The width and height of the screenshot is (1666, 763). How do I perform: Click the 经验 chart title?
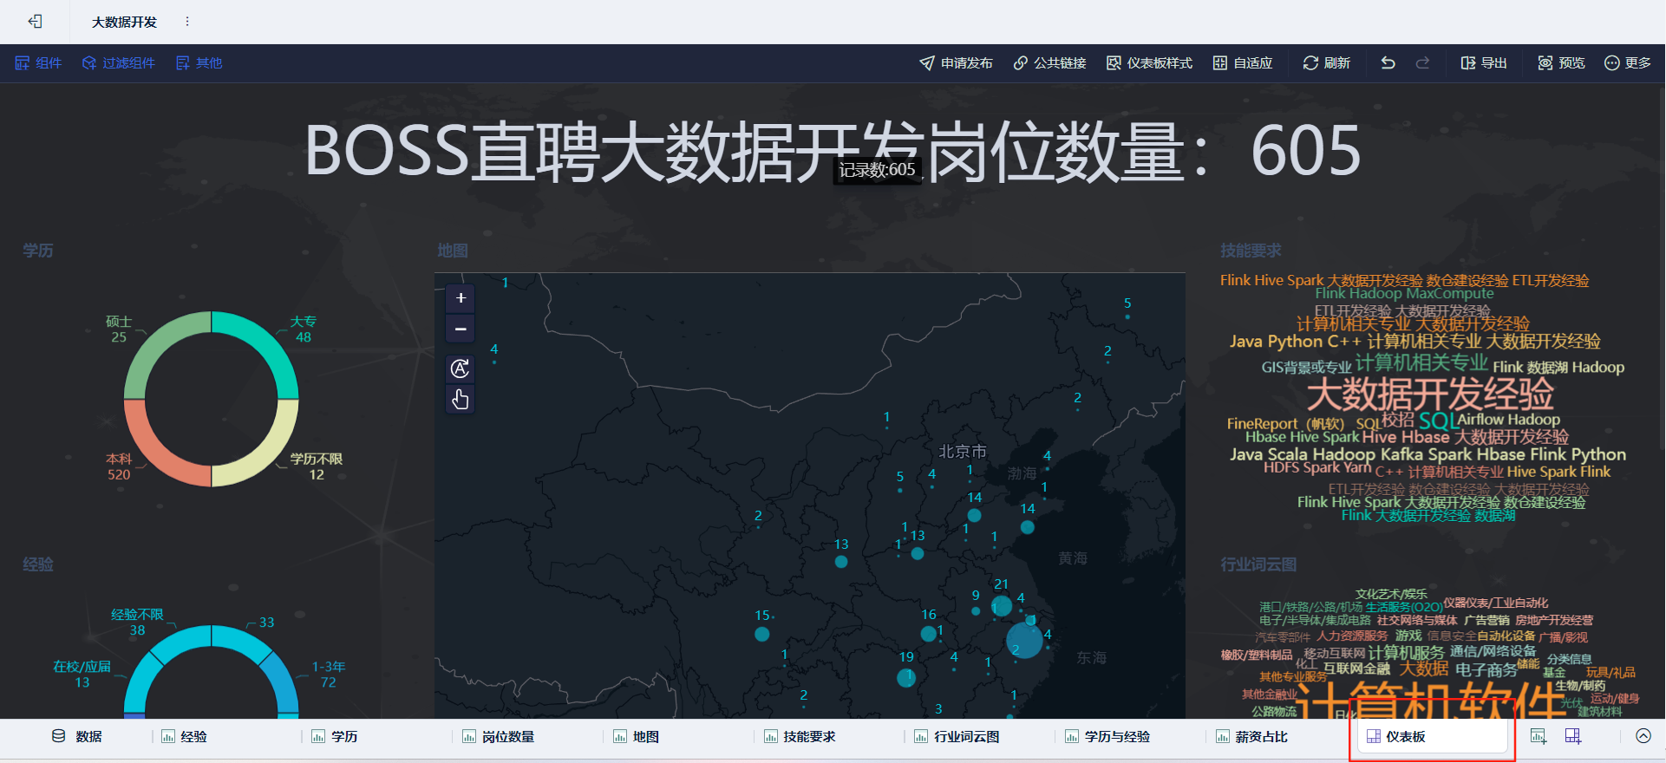tap(38, 564)
